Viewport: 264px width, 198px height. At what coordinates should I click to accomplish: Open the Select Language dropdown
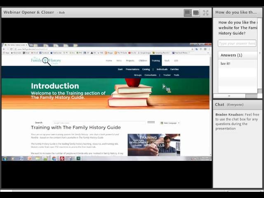[x=170, y=123]
